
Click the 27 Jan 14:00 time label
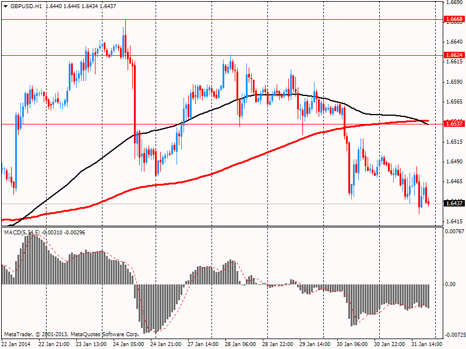(203, 344)
